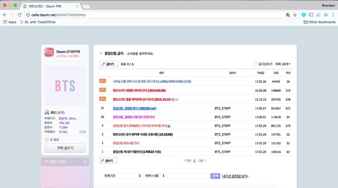The height and width of the screenshot is (188, 338).
Task: Click the Fan Cafe logo icon
Action: coord(49,52)
